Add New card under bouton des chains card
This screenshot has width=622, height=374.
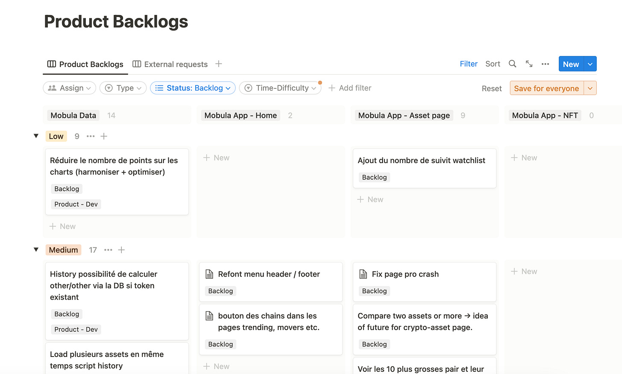tap(217, 366)
